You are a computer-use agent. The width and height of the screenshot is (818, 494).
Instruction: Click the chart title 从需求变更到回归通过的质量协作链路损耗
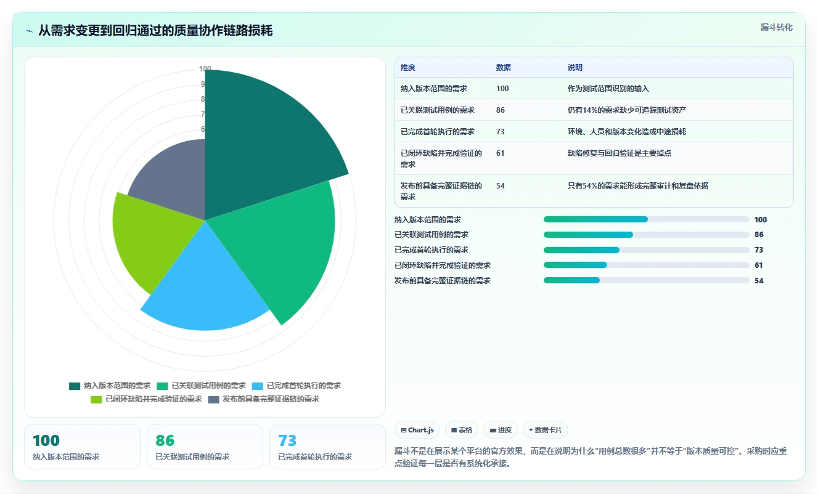[155, 31]
